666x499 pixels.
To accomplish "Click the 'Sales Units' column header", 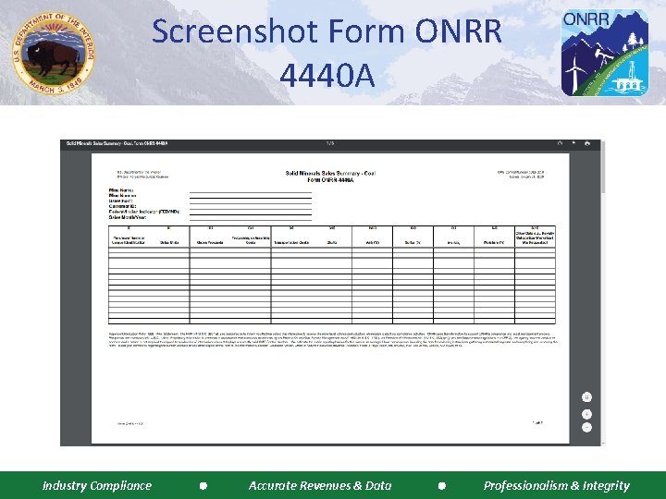I will [x=169, y=243].
